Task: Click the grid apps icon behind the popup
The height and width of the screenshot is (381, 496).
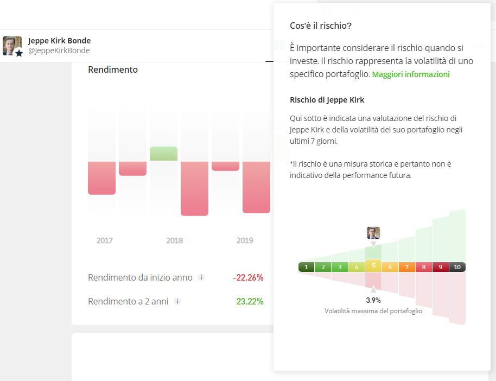Action: coord(279,45)
